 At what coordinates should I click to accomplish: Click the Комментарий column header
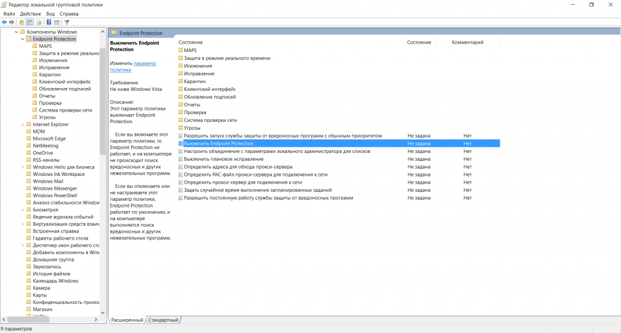click(467, 42)
